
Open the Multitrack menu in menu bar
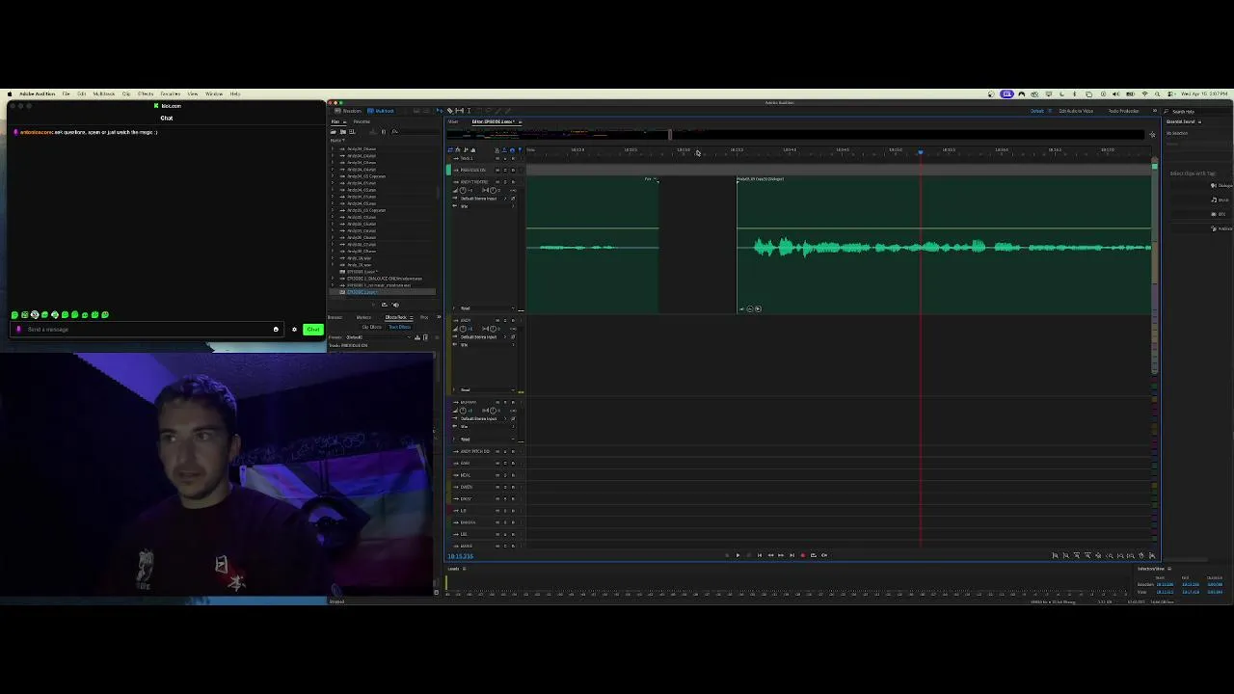coord(103,93)
